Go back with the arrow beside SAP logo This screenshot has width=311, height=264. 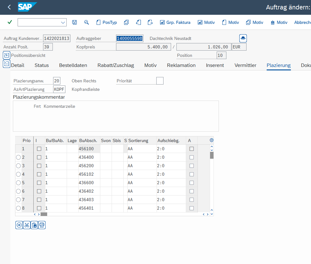pyautogui.click(x=9, y=7)
